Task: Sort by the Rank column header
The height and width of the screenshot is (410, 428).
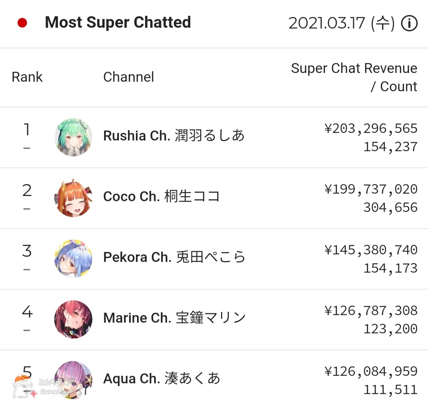Action: click(27, 77)
